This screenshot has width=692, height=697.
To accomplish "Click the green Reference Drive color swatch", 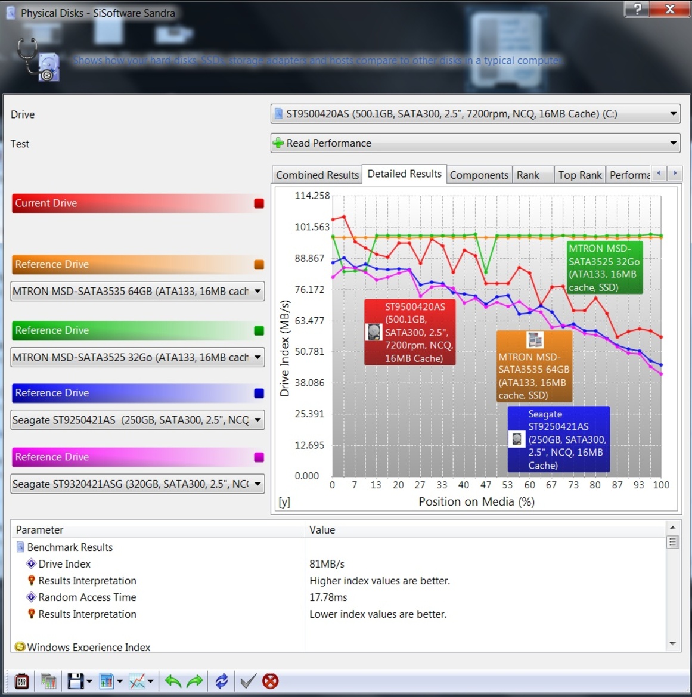I will pos(259,331).
